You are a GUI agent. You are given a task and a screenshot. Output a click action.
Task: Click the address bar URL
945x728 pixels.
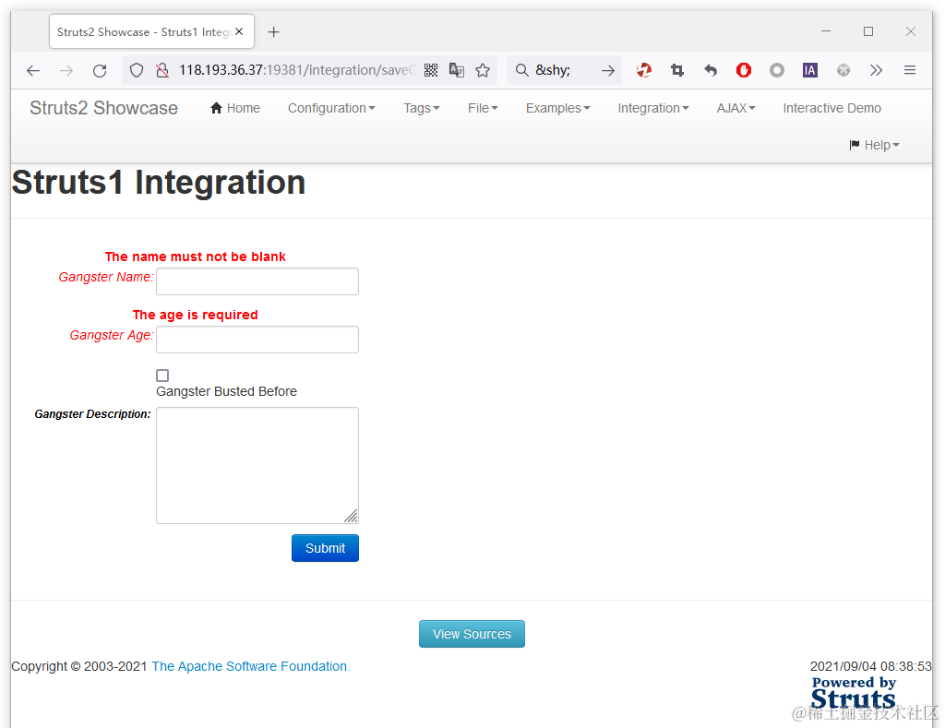[297, 70]
